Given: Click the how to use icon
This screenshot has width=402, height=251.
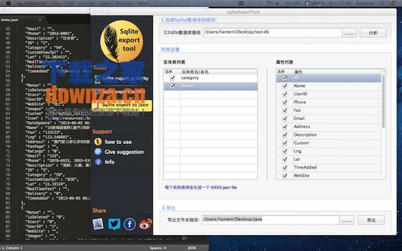Looking at the screenshot, I should pos(98,142).
